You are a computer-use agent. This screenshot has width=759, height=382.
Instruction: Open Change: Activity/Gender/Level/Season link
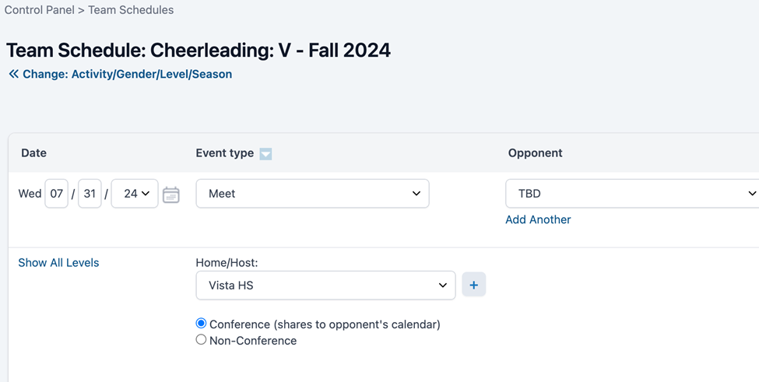pyautogui.click(x=128, y=74)
